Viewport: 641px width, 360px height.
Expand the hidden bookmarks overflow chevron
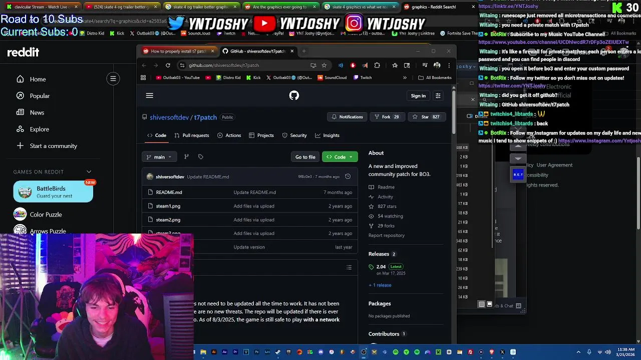405,77
